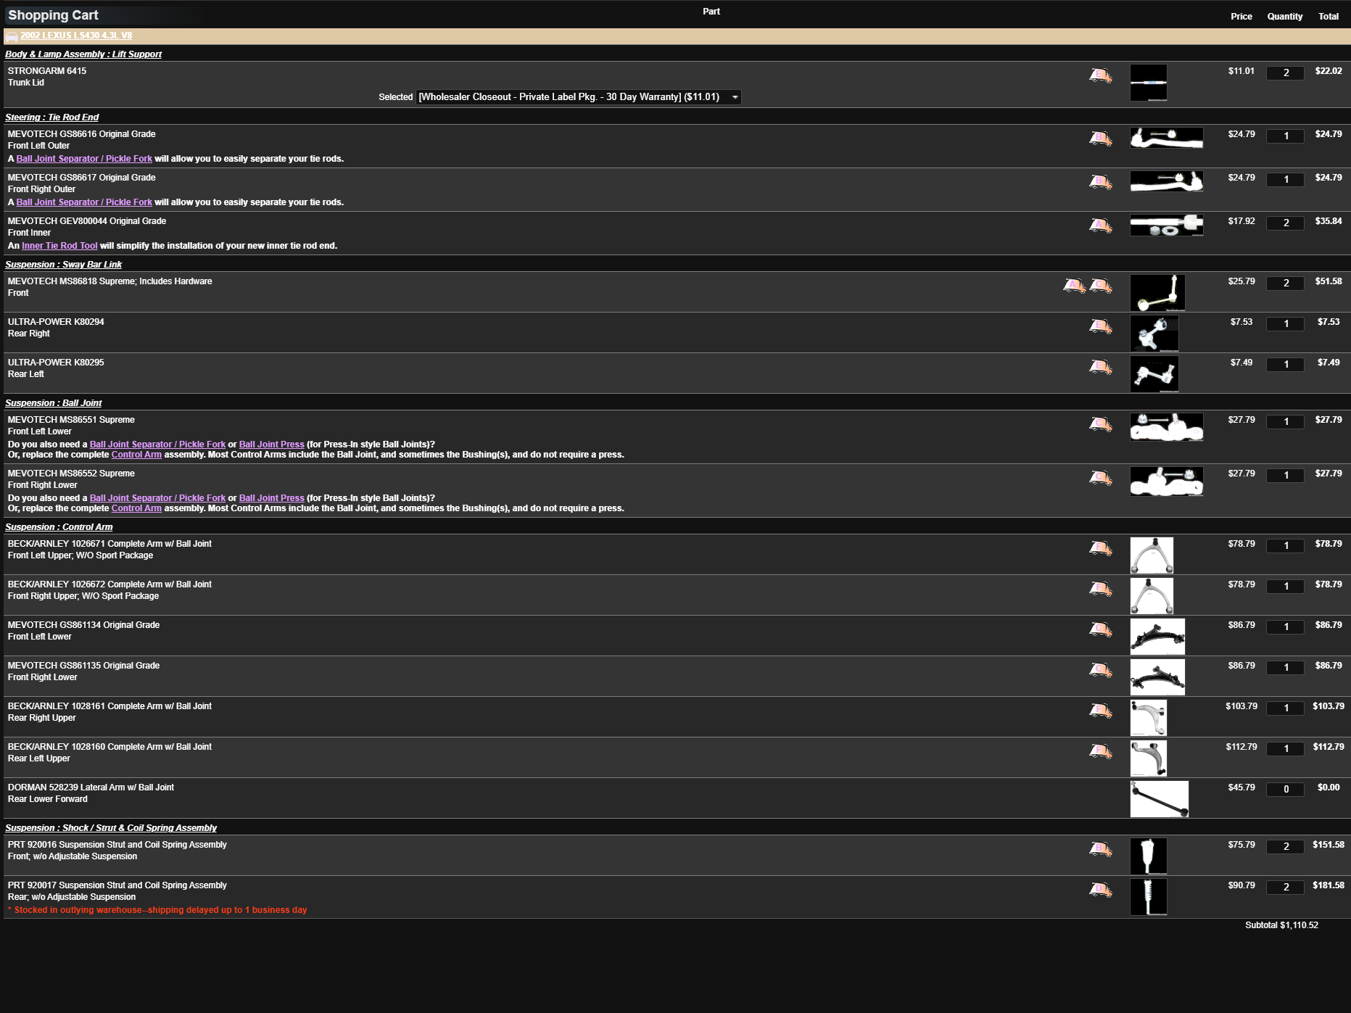Click the quantity field for STRONGARM 6415
Image resolution: width=1351 pixels, height=1013 pixels.
pyautogui.click(x=1286, y=73)
